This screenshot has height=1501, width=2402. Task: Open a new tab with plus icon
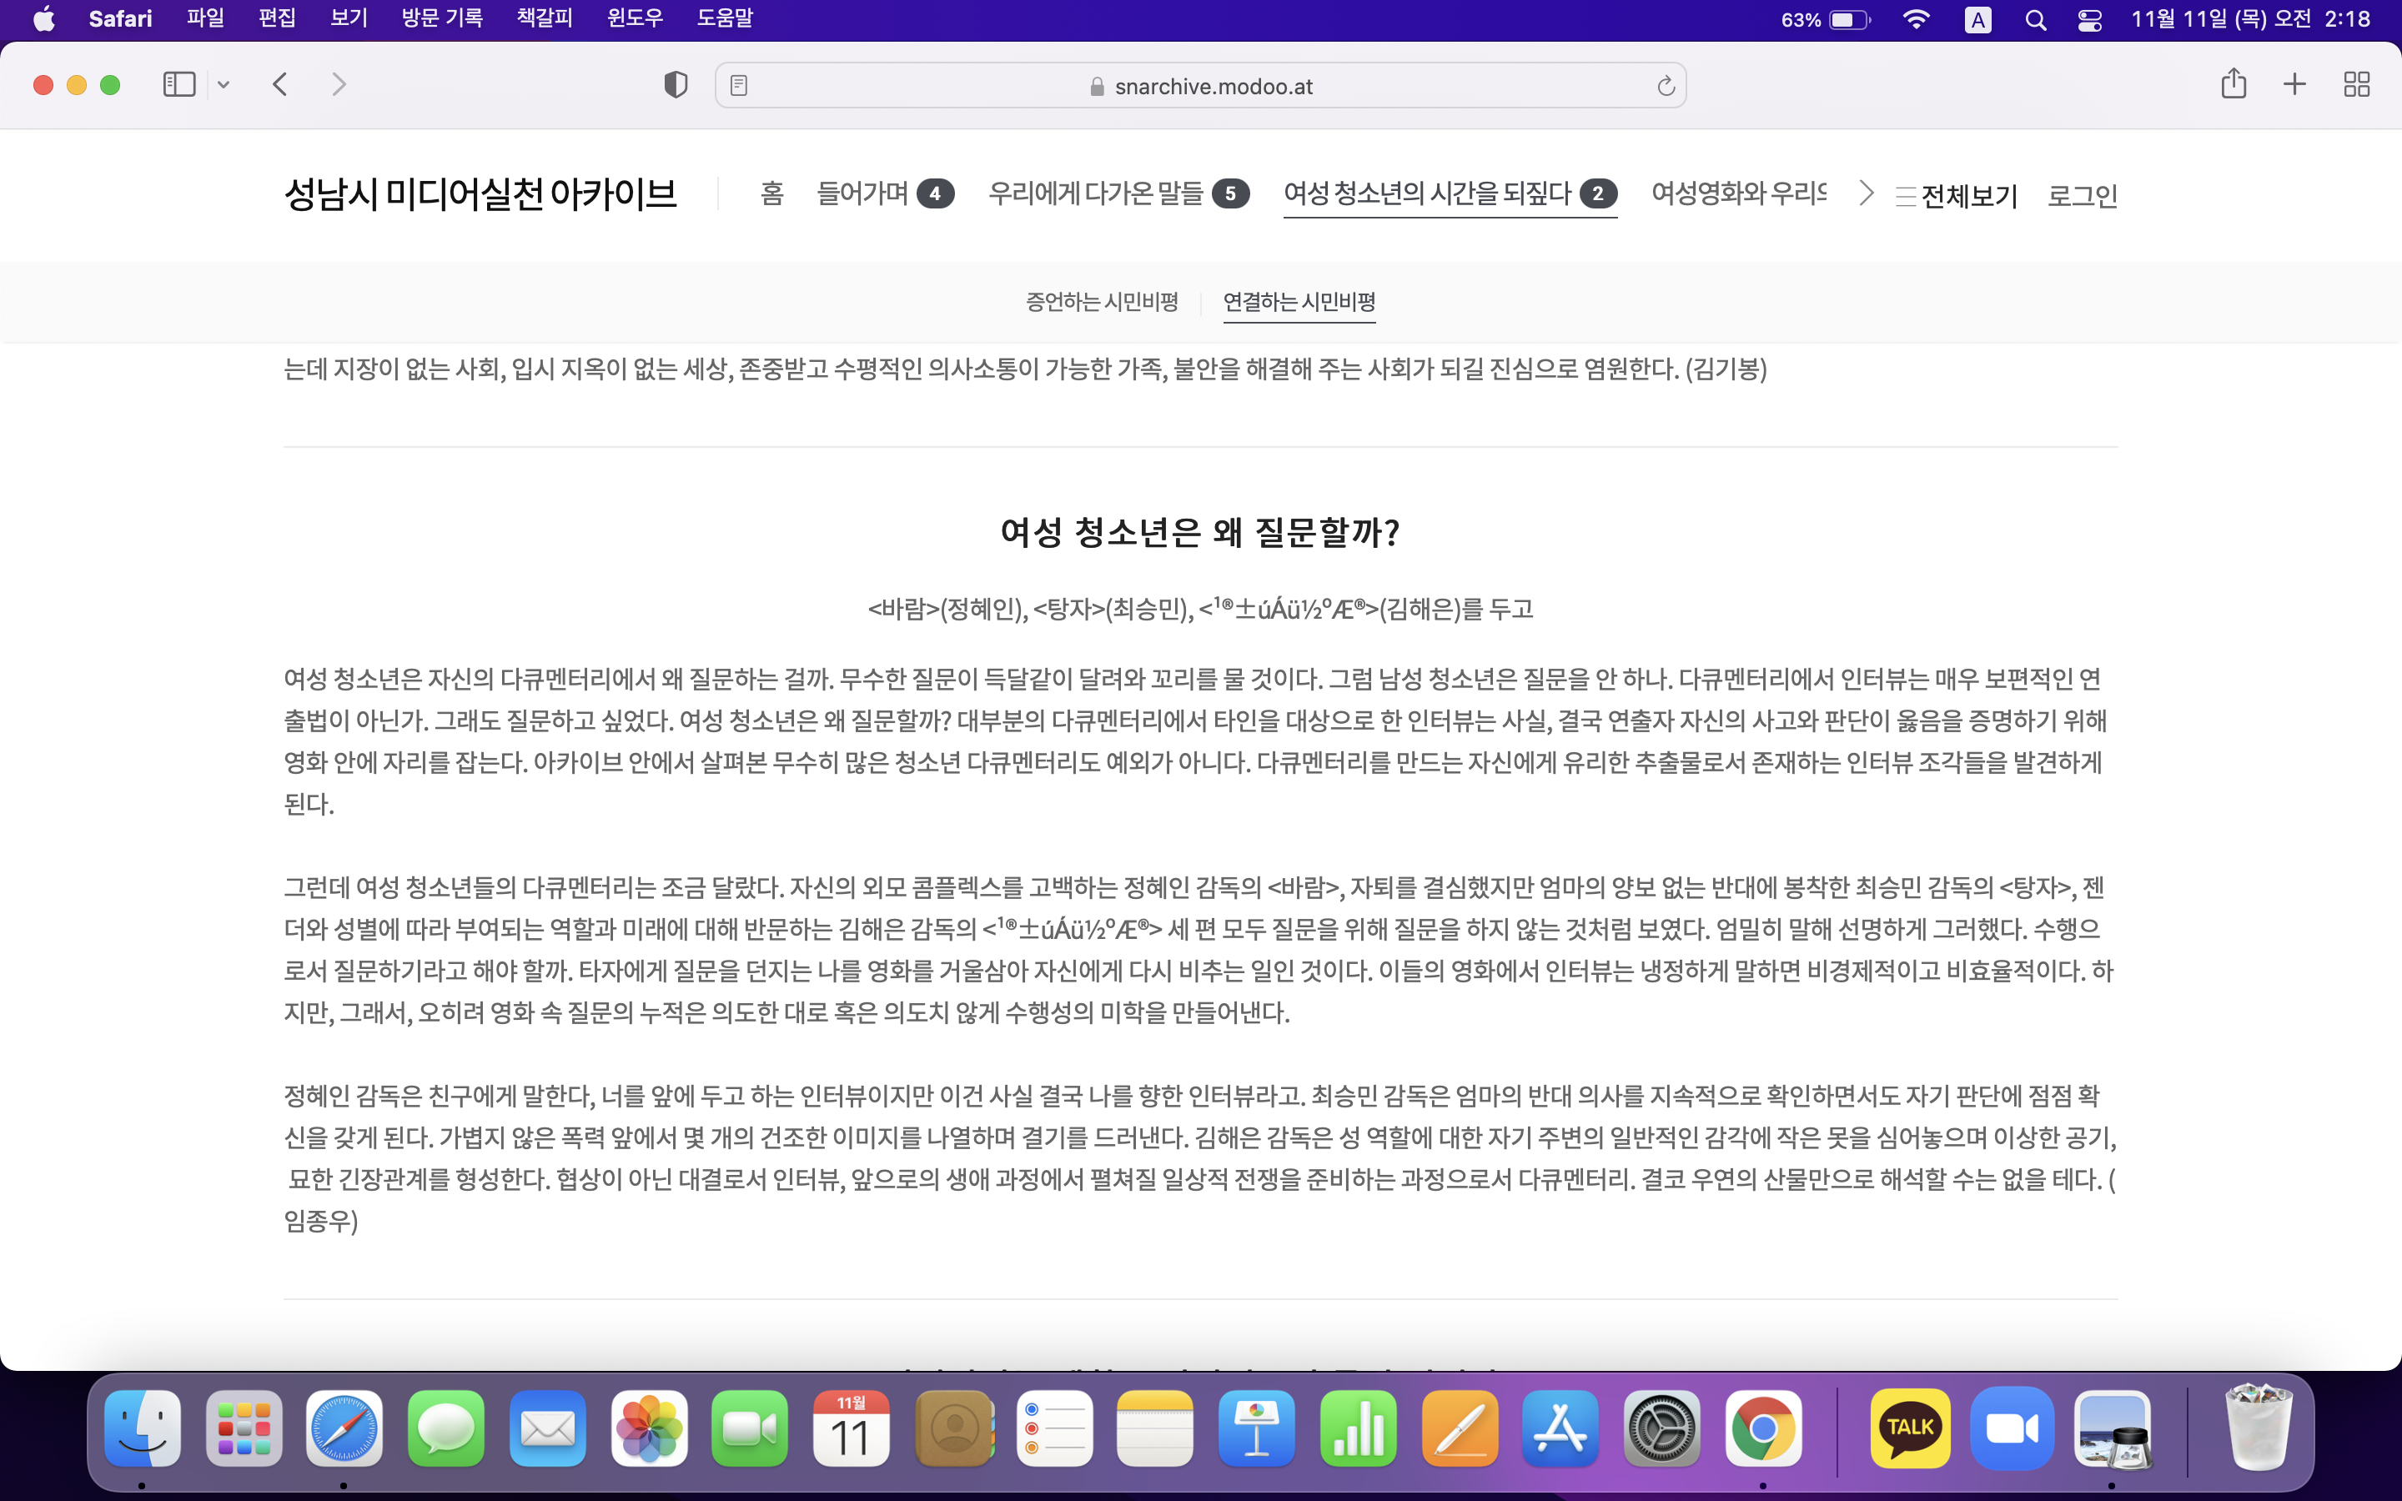click(2294, 84)
